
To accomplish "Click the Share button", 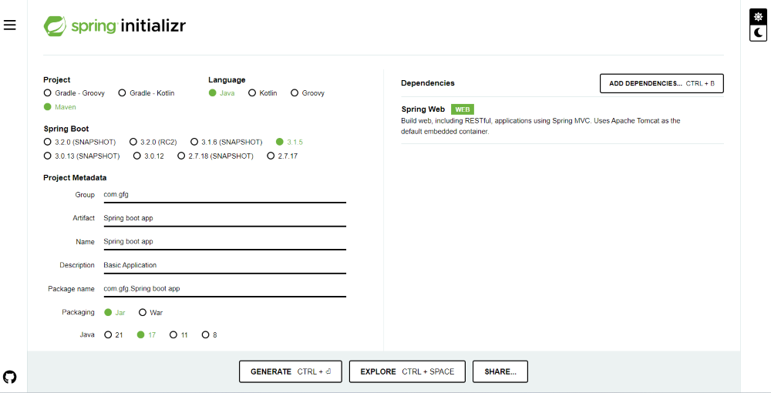I will pos(500,372).
